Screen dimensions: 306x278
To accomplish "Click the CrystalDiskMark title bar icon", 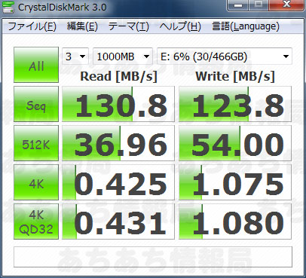I will point(8,7).
